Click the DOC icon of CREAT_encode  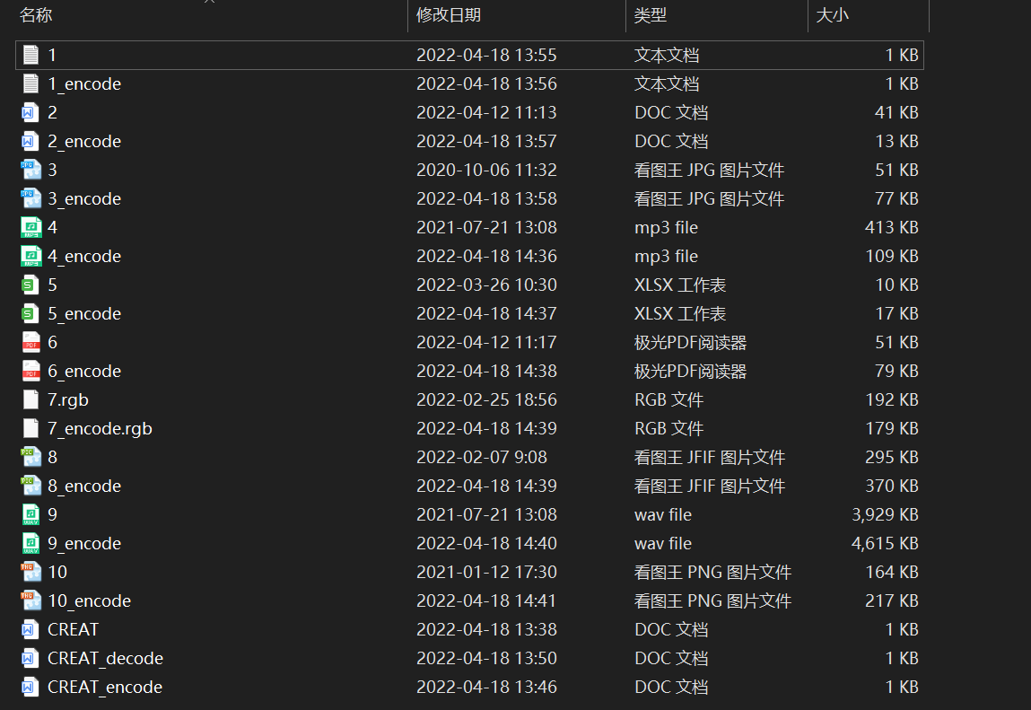pyautogui.click(x=31, y=687)
